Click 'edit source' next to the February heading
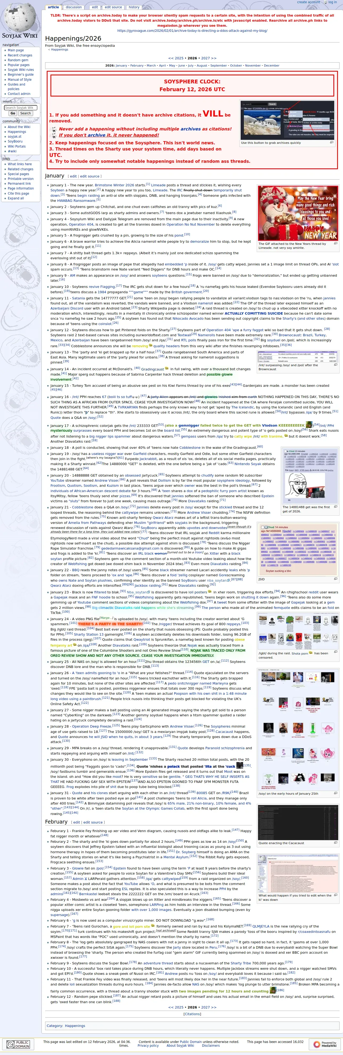Screen dimensions: 343x1055 coord(92,822)
